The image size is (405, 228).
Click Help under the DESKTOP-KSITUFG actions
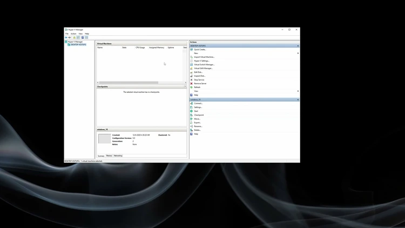(x=196, y=95)
